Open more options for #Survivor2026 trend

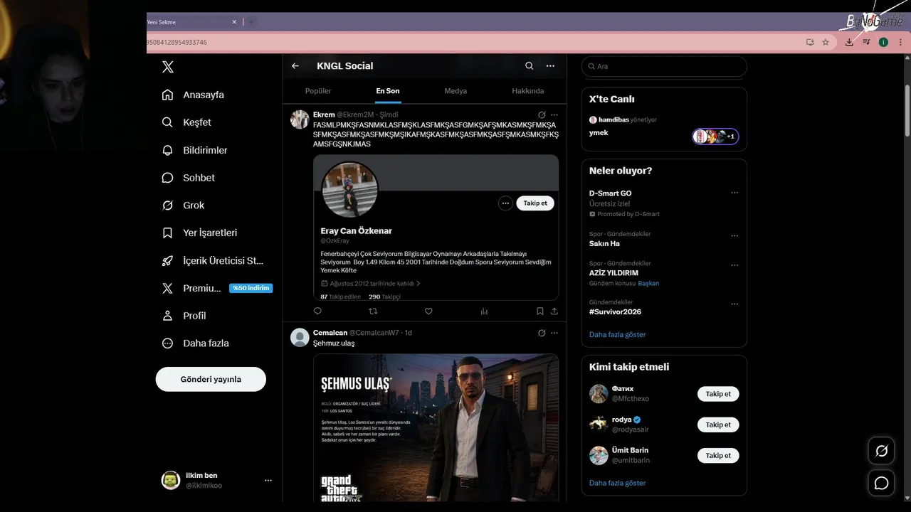coord(734,304)
